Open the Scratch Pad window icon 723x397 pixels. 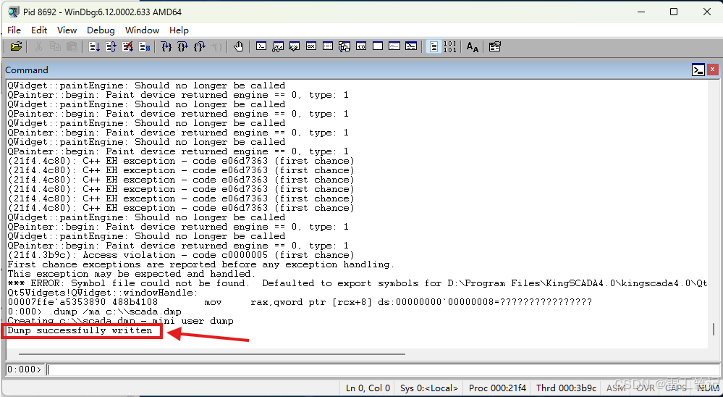click(378, 46)
